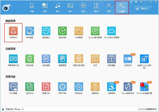
Task: Eject the connected iPhone in status bar
Action: point(23,109)
